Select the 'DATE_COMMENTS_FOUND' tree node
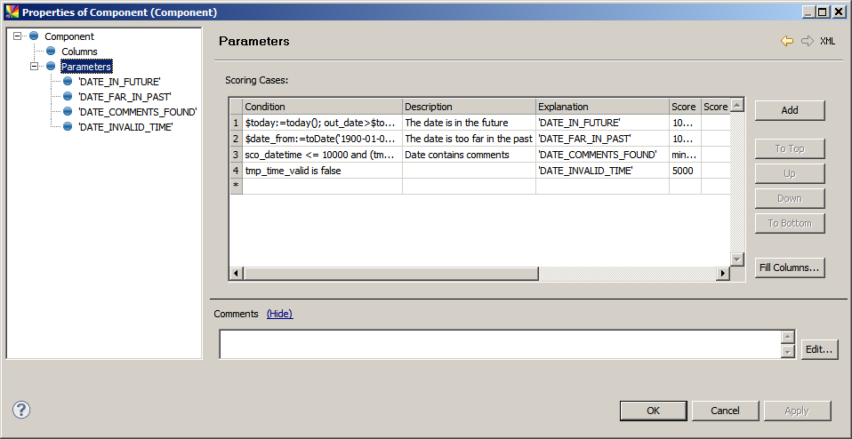 point(137,112)
